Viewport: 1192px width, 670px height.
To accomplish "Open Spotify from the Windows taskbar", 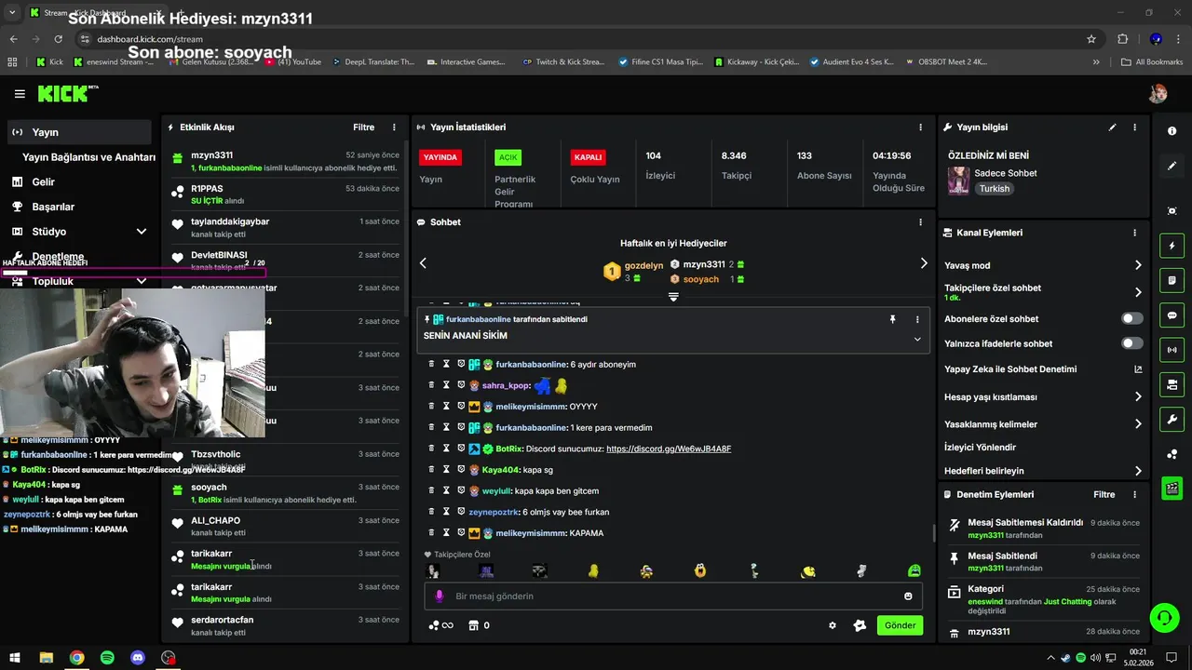I will (x=107, y=658).
